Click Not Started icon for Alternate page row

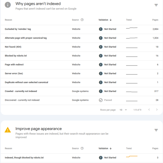coord(101,38)
